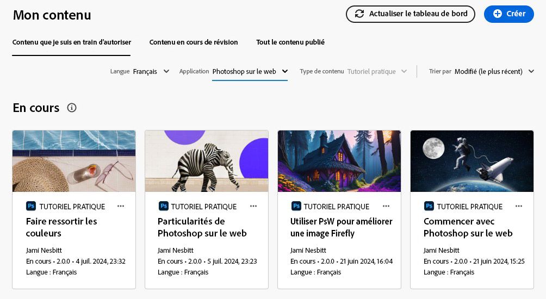Image resolution: width=546 pixels, height=299 pixels.
Task: Open more options for Faire ressortir les couleurs
Action: point(121,206)
